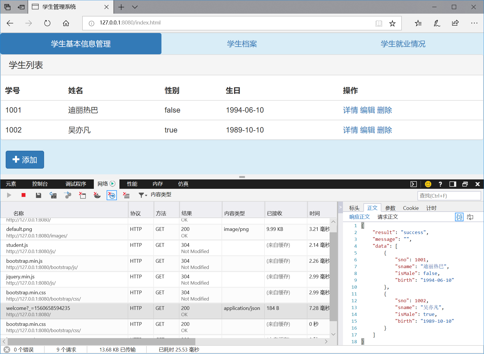Clear the network session entries list
Screen dimensions: 484x354
tap(126, 195)
